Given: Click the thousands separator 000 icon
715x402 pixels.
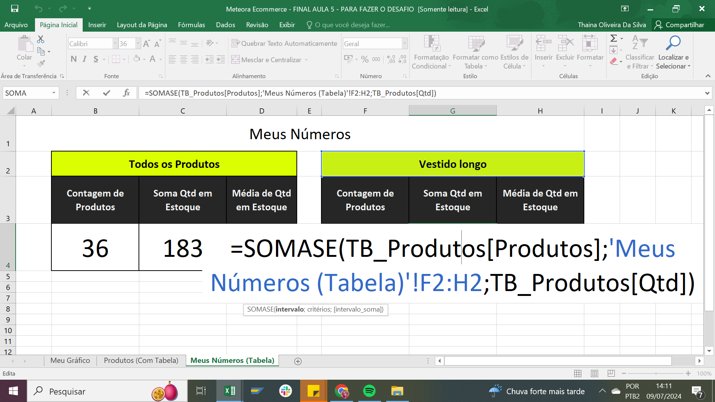Looking at the screenshot, I should [376, 59].
